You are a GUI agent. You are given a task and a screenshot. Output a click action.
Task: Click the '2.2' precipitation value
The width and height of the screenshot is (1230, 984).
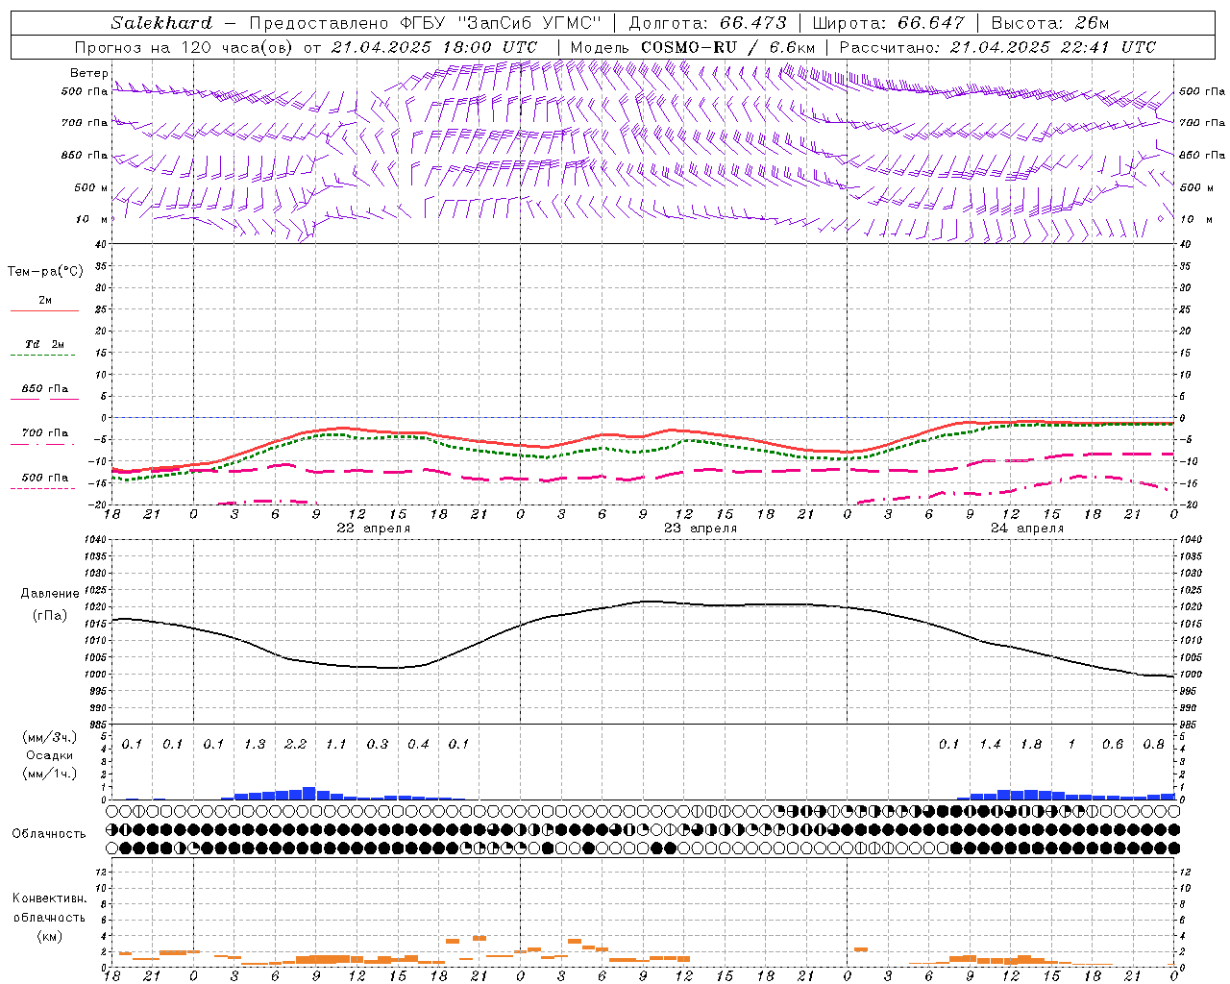(296, 745)
